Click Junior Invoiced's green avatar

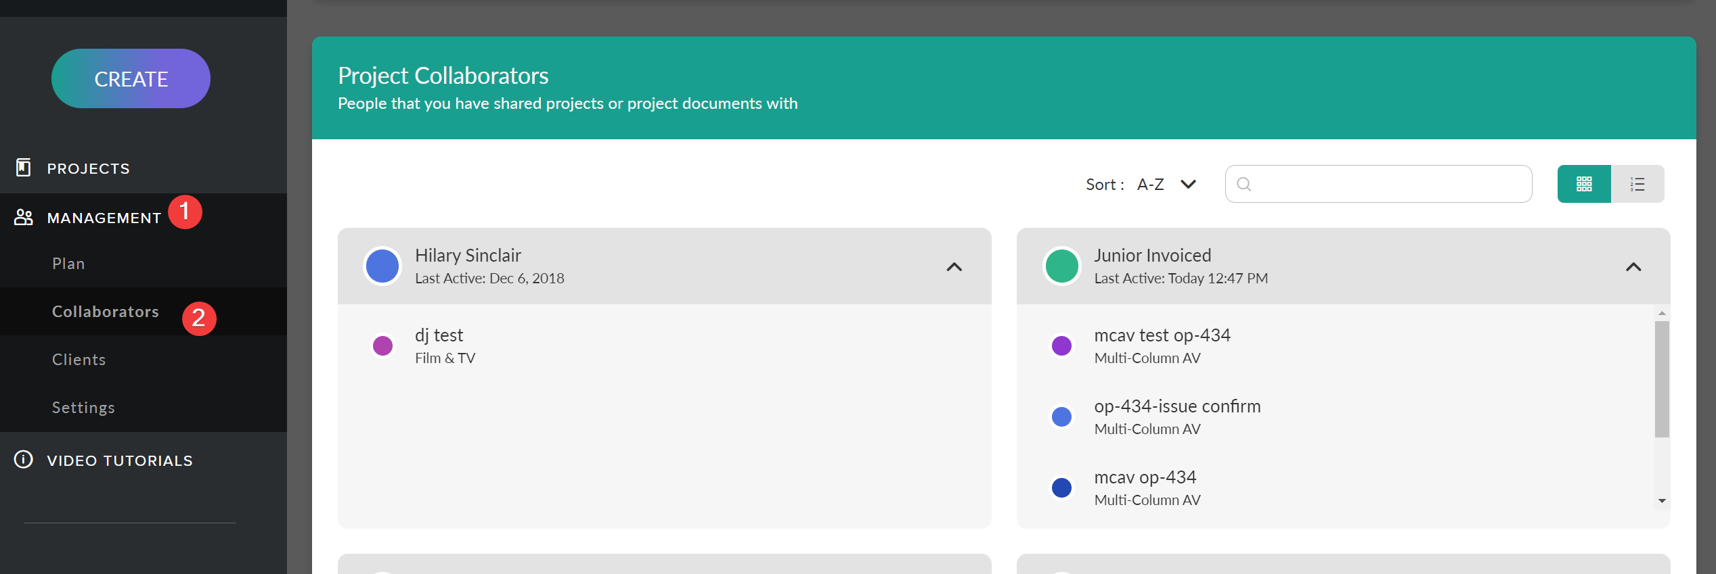tap(1061, 266)
